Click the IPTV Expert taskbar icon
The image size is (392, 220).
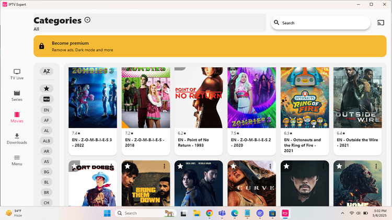click(285, 213)
